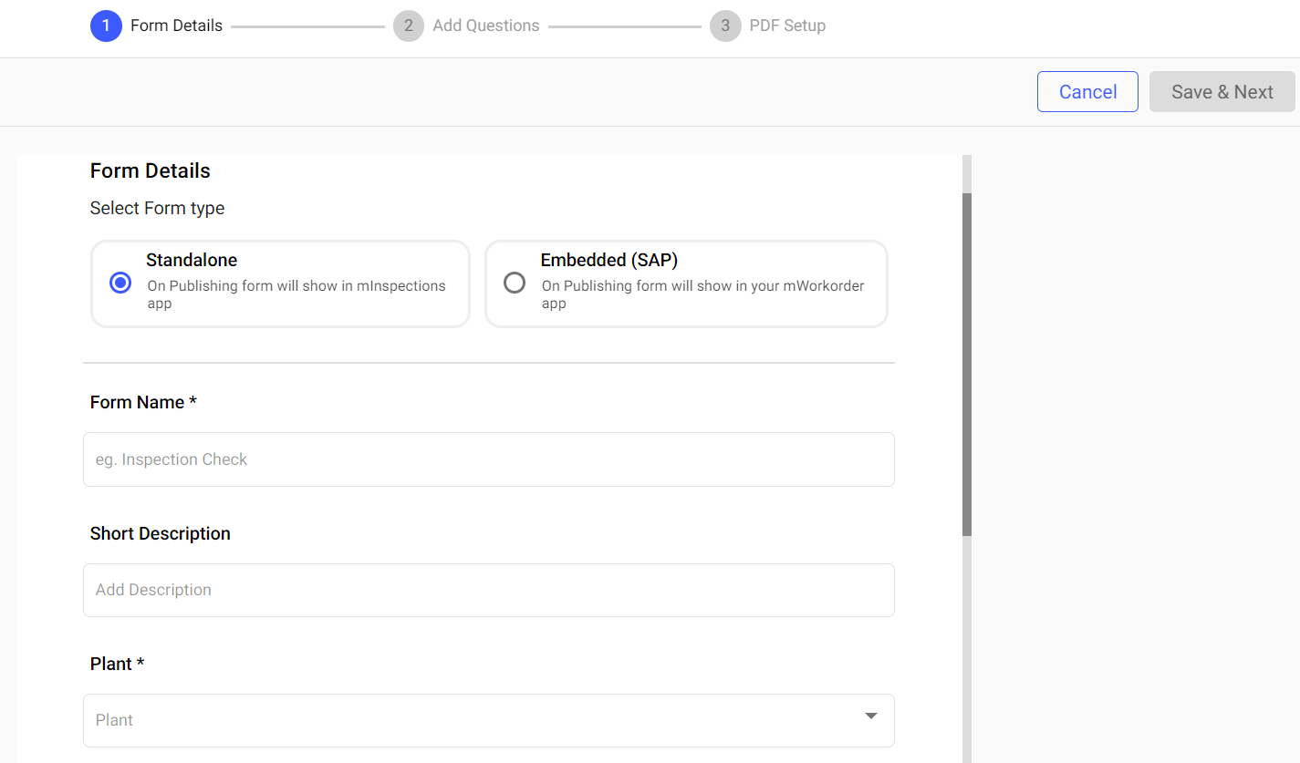Click the mWorkorder app description text
Screen dimensions: 1300x763
click(702, 294)
